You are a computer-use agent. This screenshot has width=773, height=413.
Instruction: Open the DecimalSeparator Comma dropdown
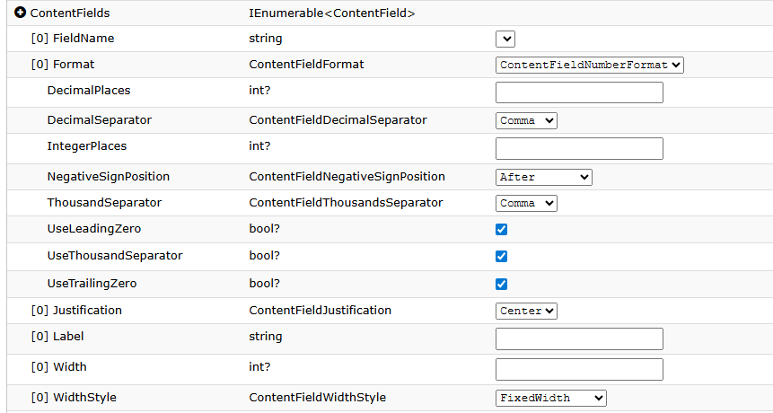click(526, 120)
